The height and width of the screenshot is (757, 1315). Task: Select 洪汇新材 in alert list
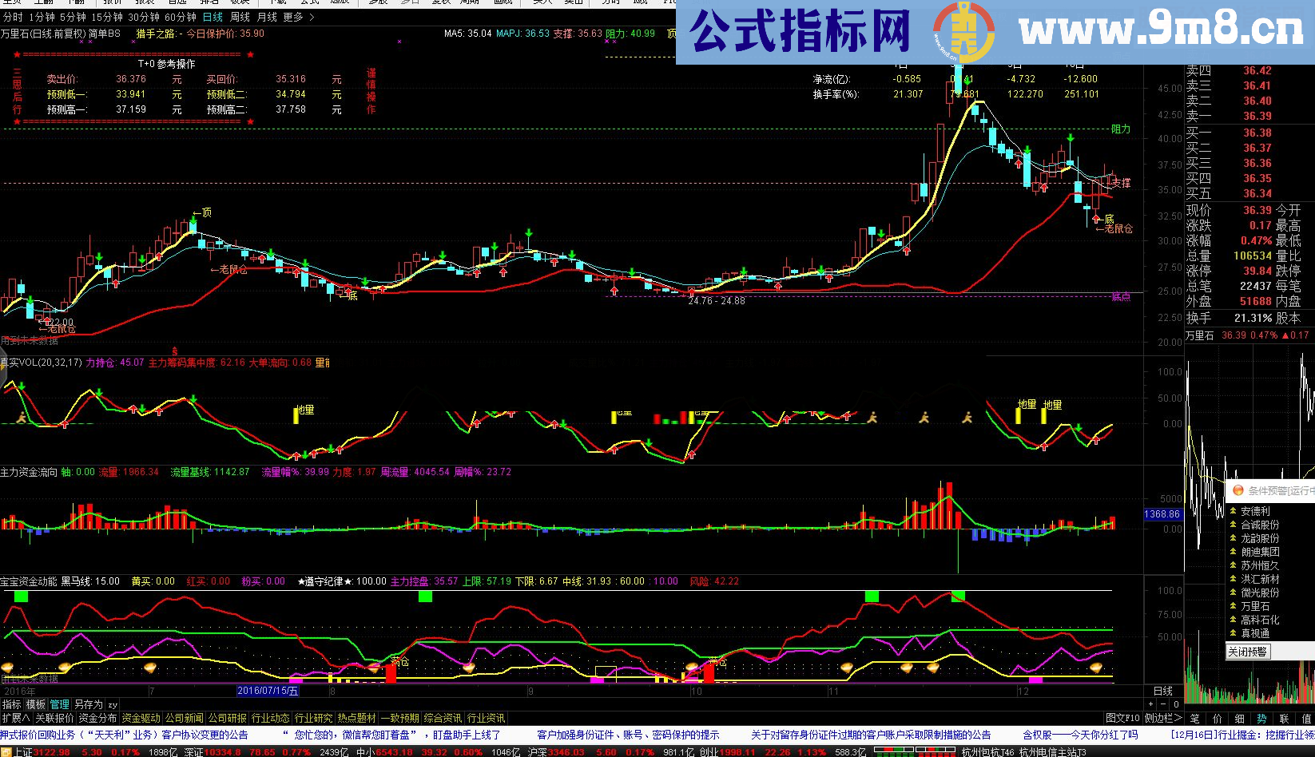(x=1259, y=579)
